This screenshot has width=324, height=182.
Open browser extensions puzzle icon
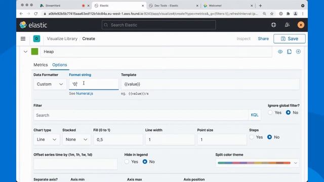click(288, 14)
